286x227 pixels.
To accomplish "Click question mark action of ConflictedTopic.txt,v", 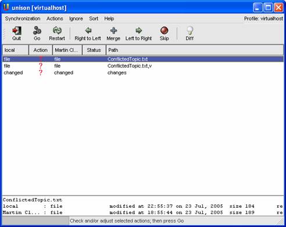I will pos(41,66).
